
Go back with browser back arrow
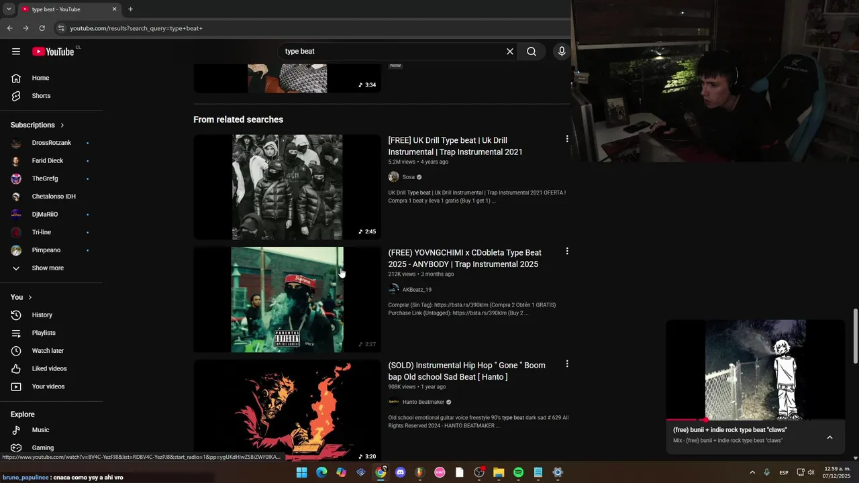9,28
